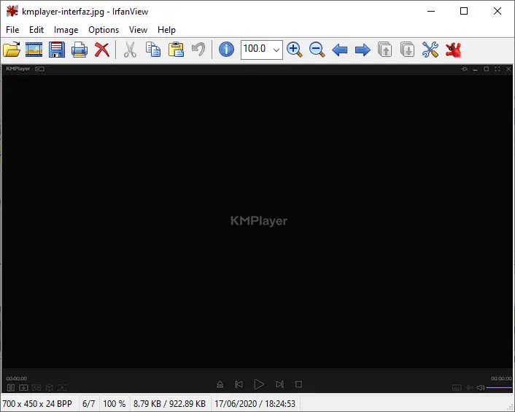Click the 100.0 zoom value field
515x412 pixels.
[x=256, y=50]
